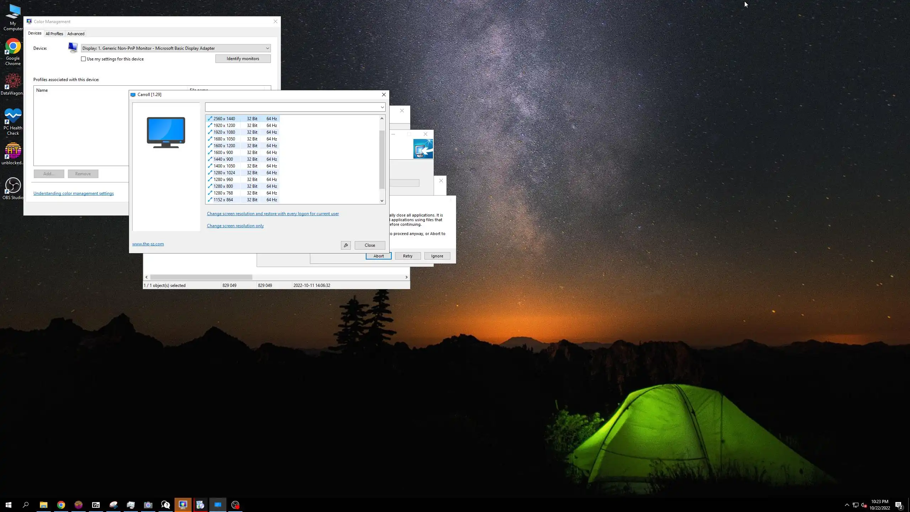Show hidden system tray icons
This screenshot has height=512, width=910.
[847, 505]
